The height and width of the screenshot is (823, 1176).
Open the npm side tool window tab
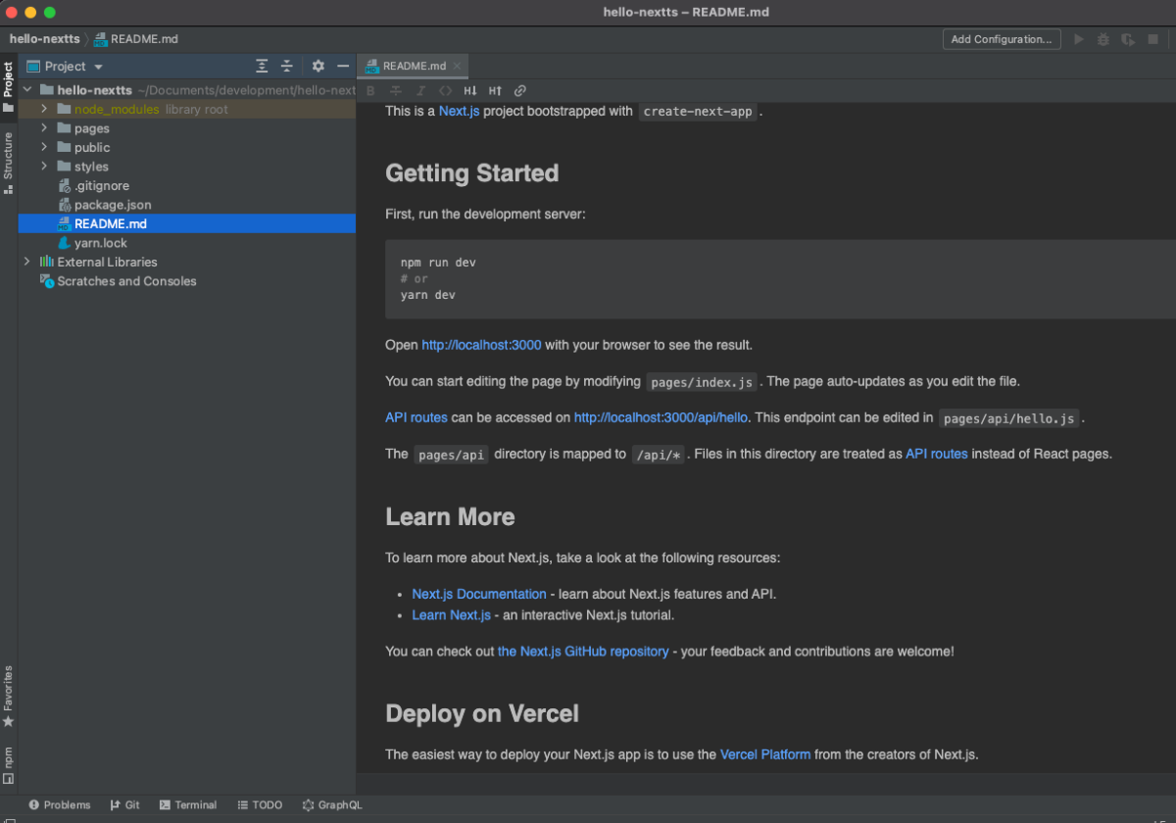8,764
